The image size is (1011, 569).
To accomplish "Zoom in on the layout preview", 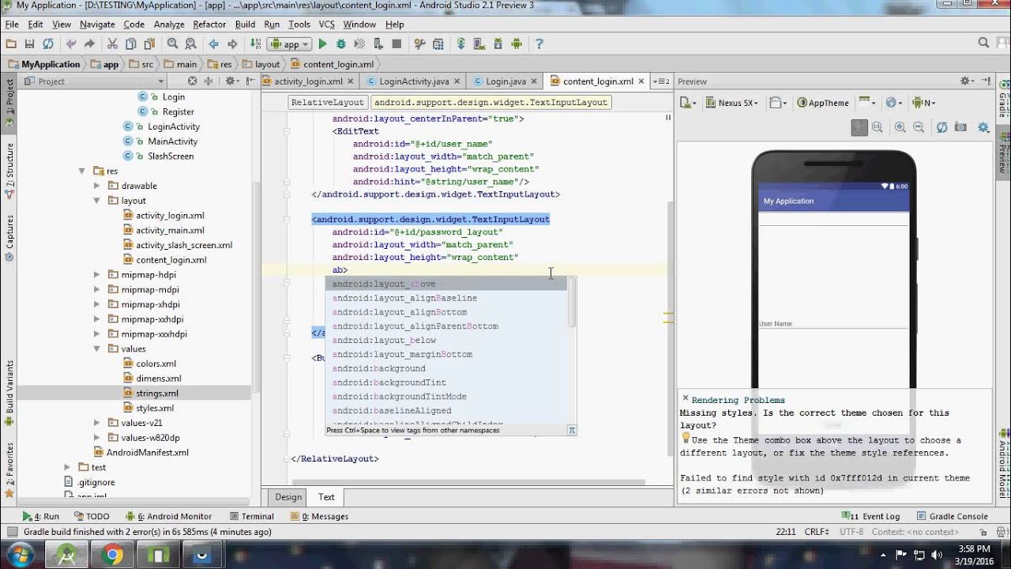I will (x=900, y=127).
